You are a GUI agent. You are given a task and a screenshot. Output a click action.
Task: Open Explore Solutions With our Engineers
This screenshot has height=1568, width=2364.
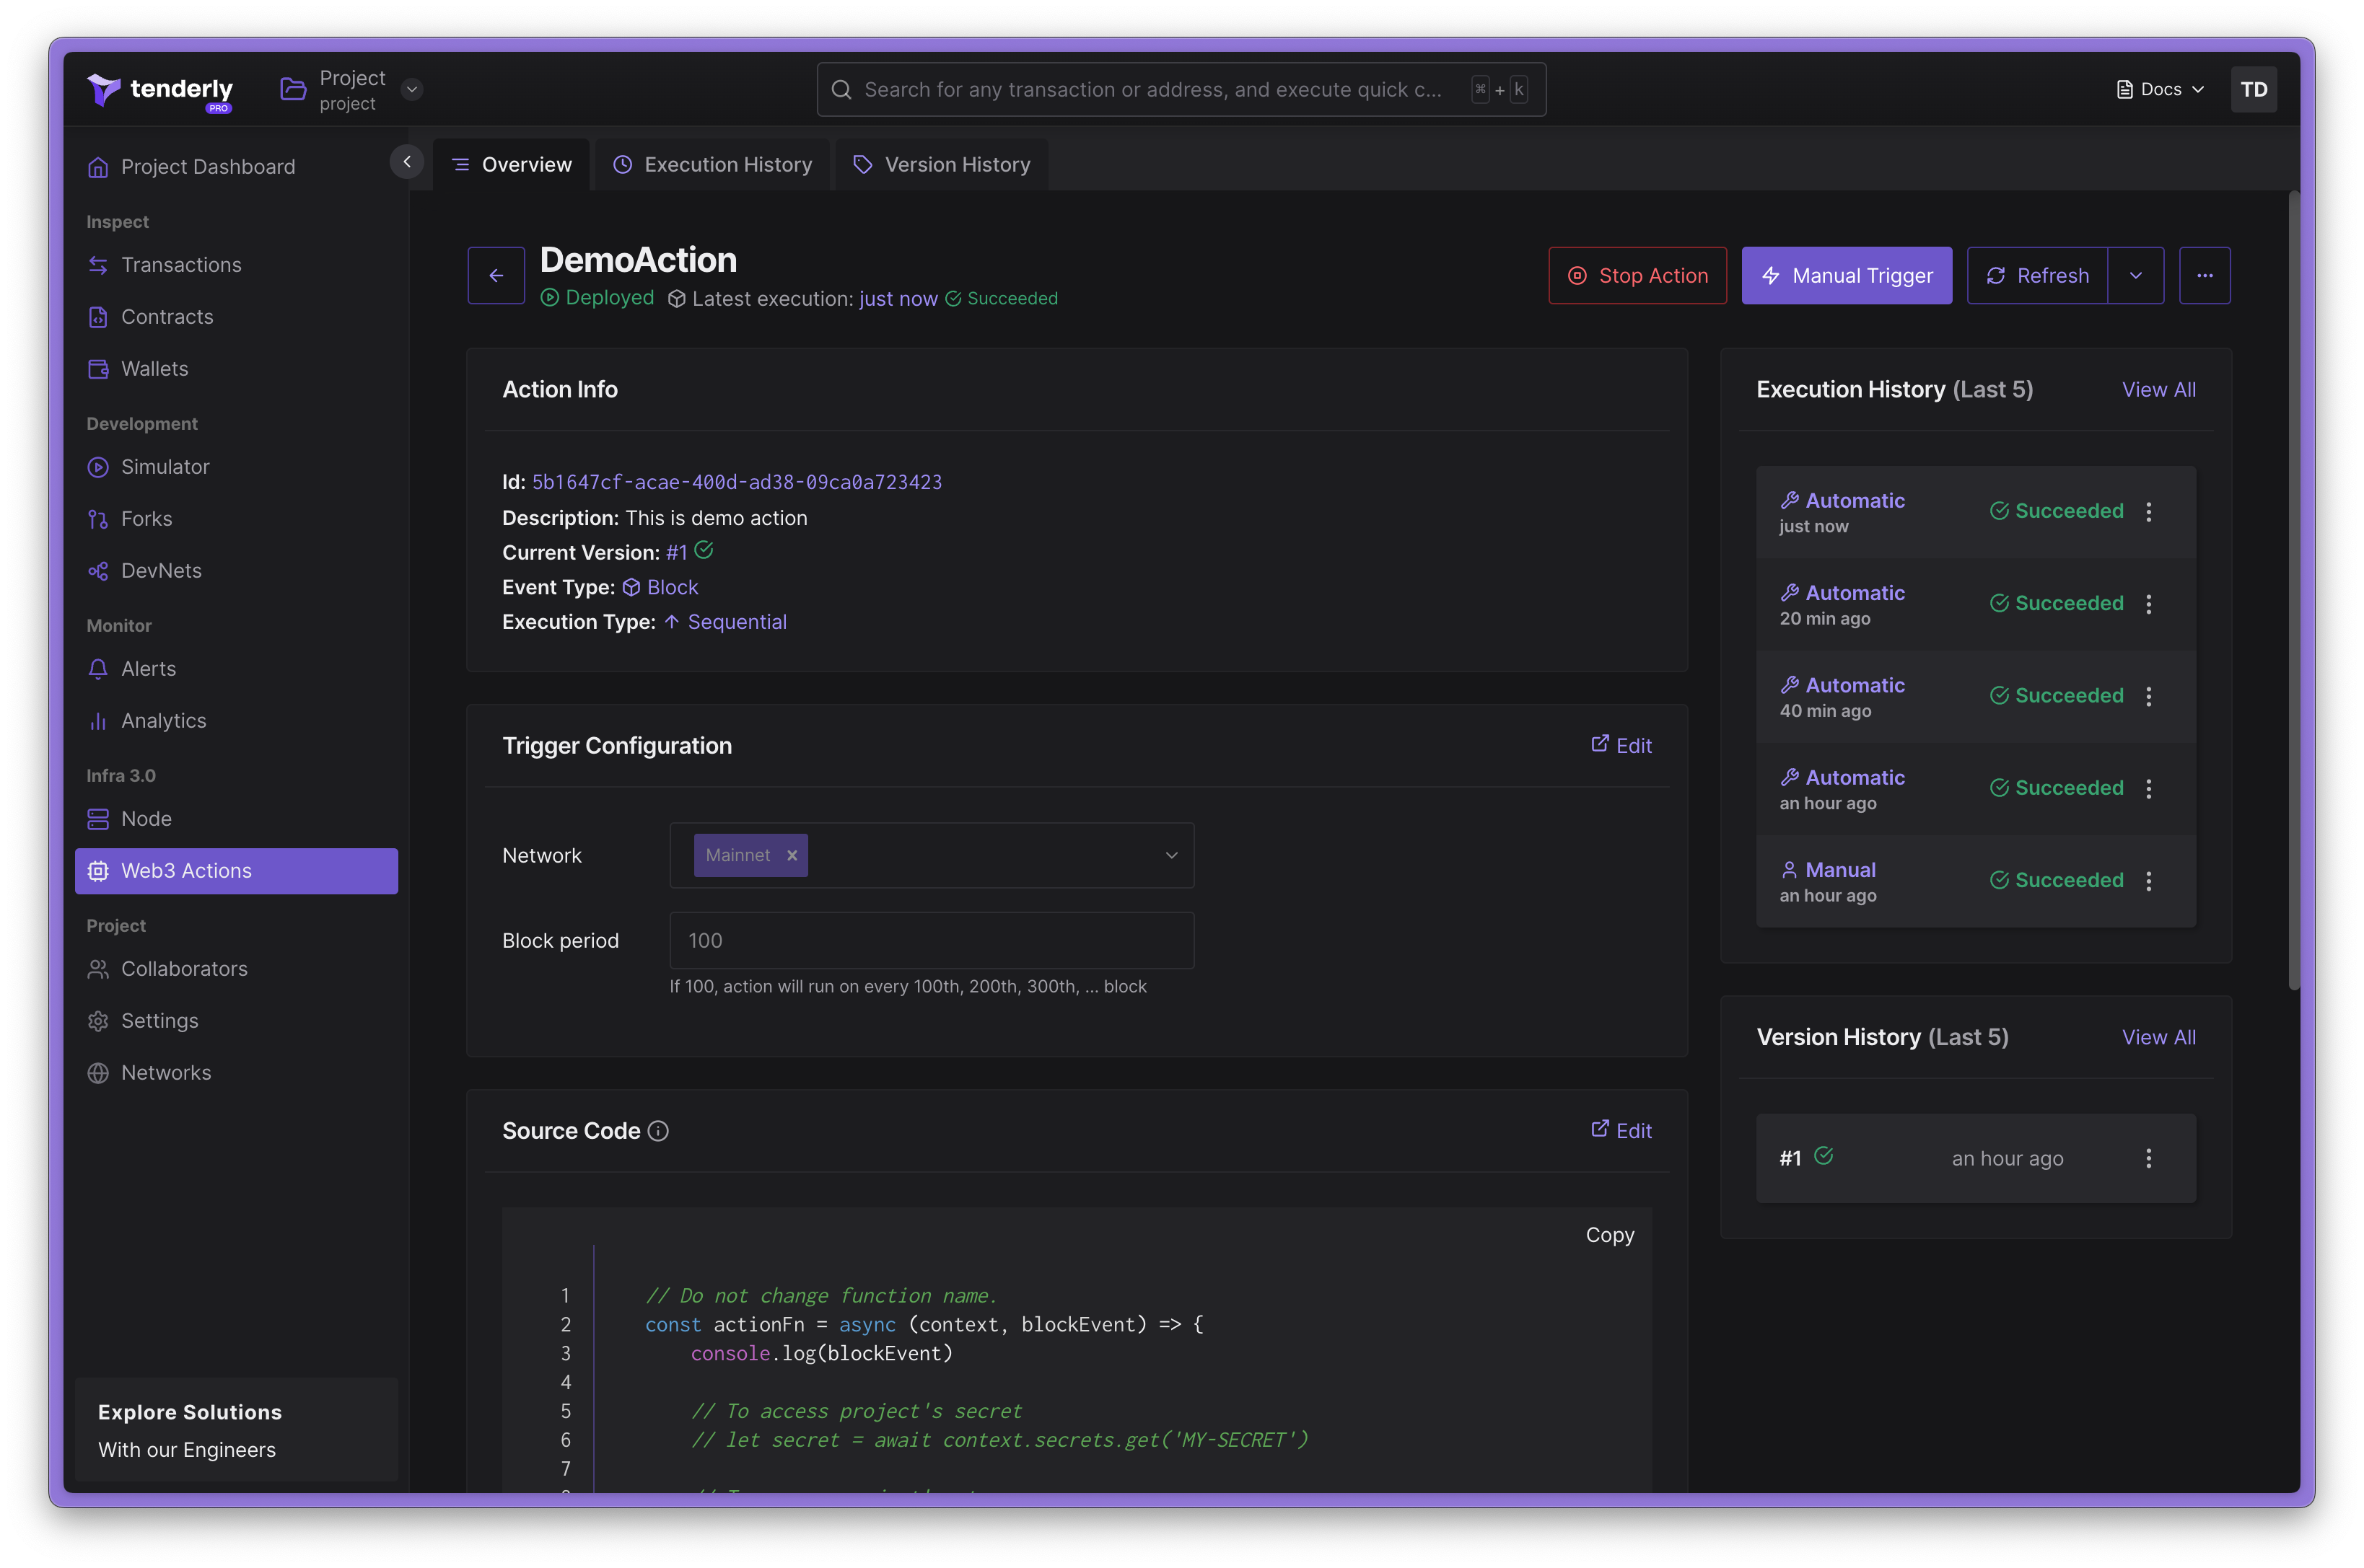click(236, 1430)
